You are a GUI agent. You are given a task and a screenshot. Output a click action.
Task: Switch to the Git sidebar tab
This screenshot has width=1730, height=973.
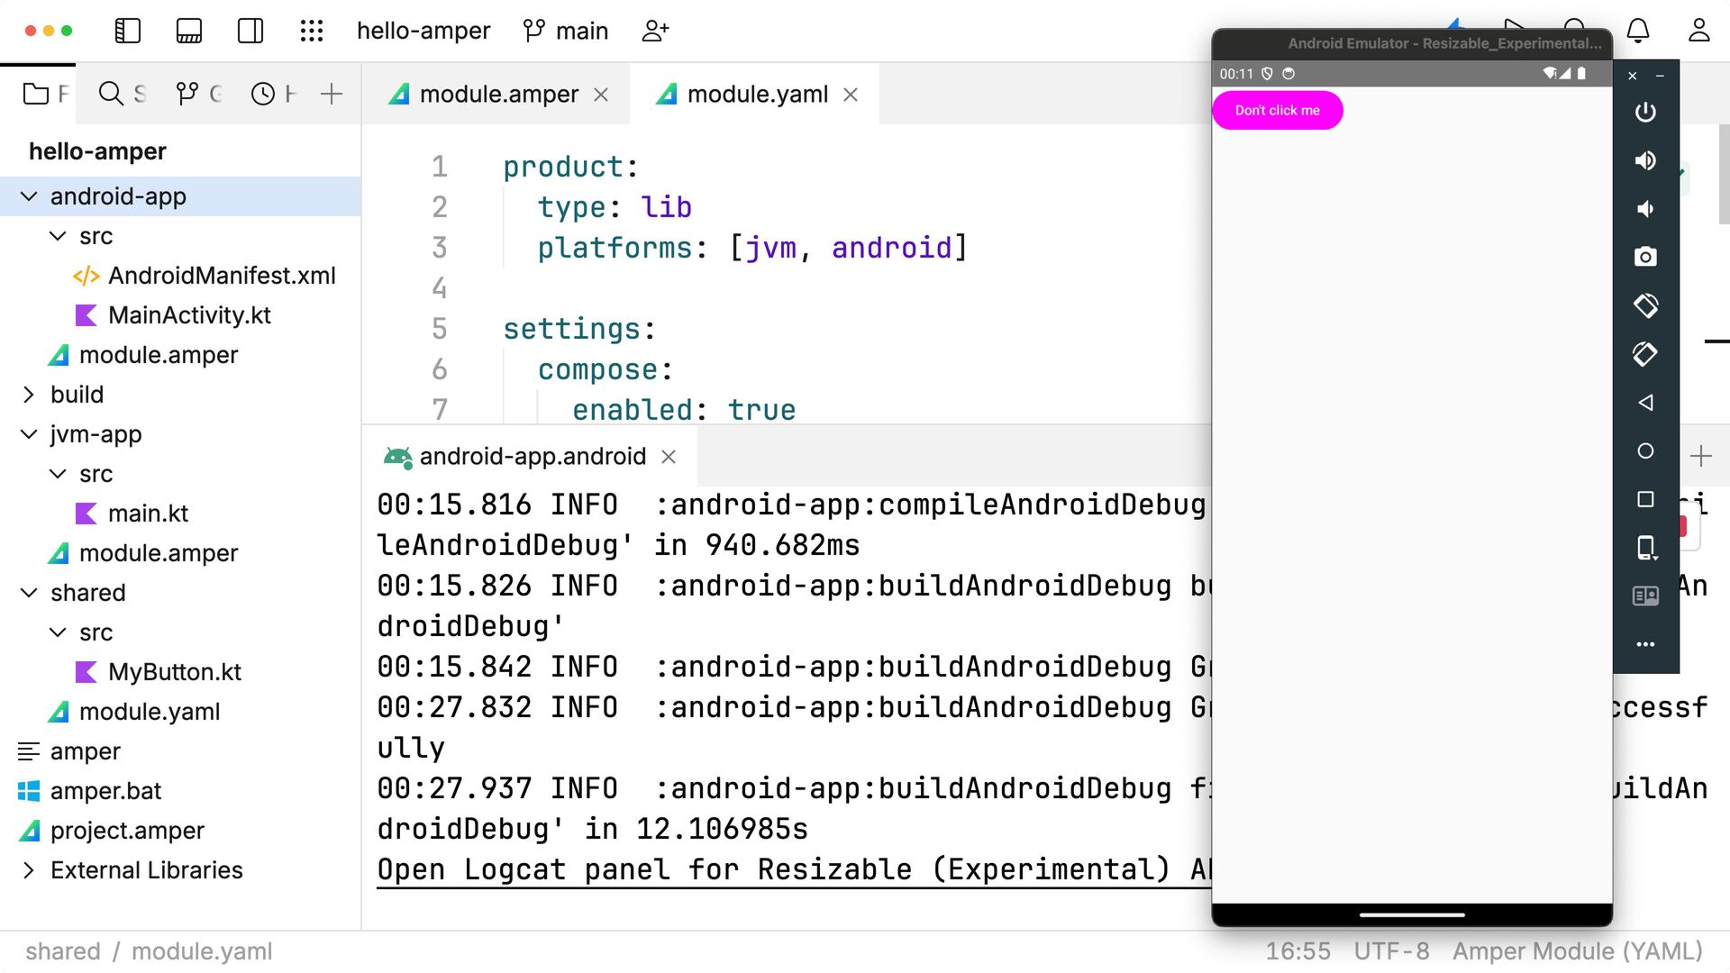pos(198,94)
